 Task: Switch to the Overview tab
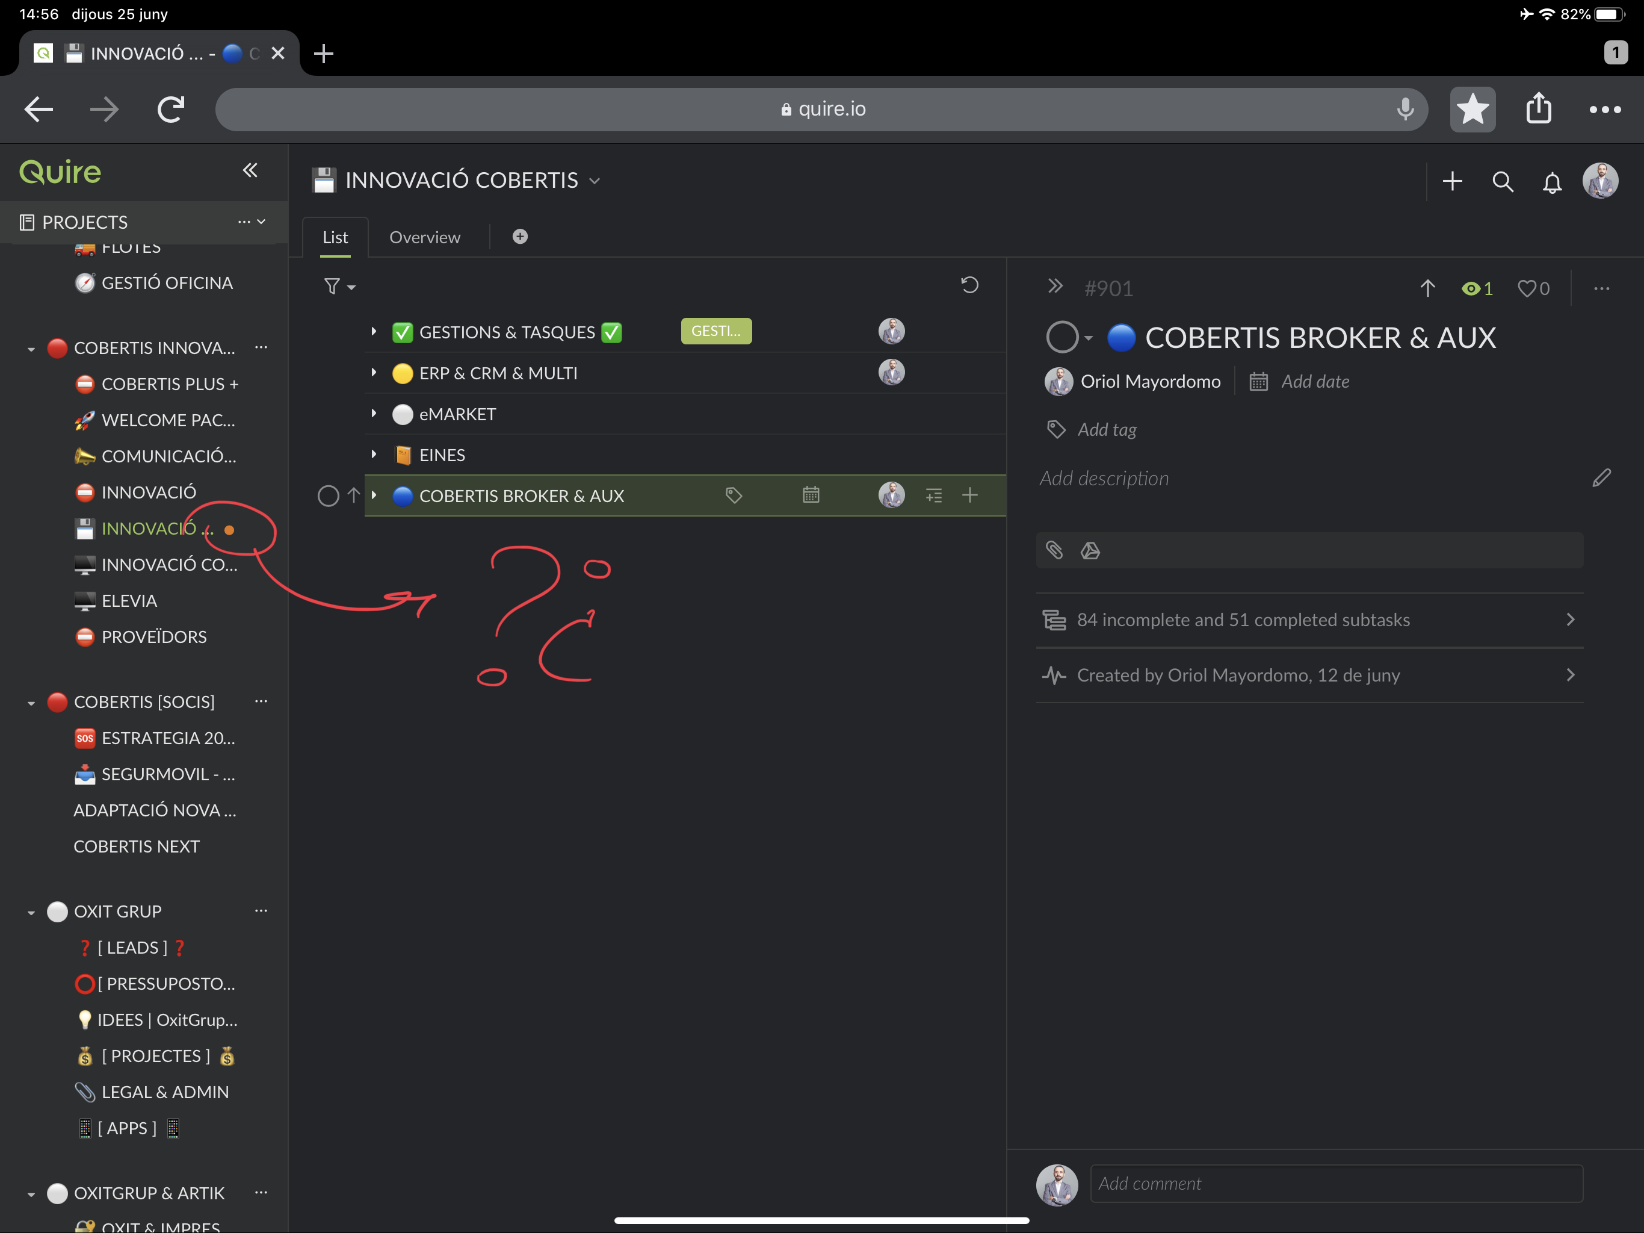coord(425,237)
